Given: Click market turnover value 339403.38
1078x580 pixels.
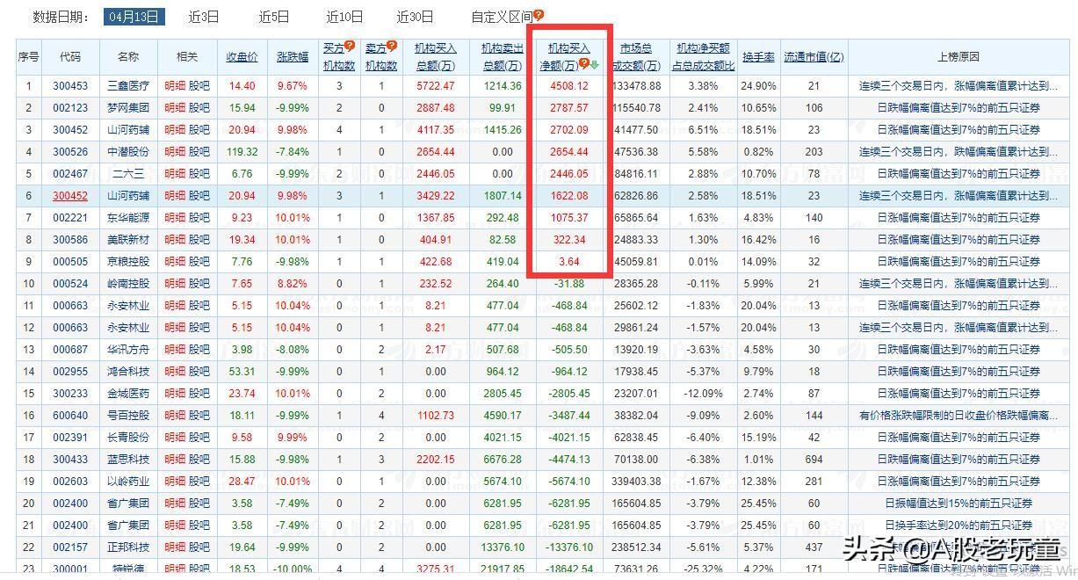Looking at the screenshot, I should 636,482.
